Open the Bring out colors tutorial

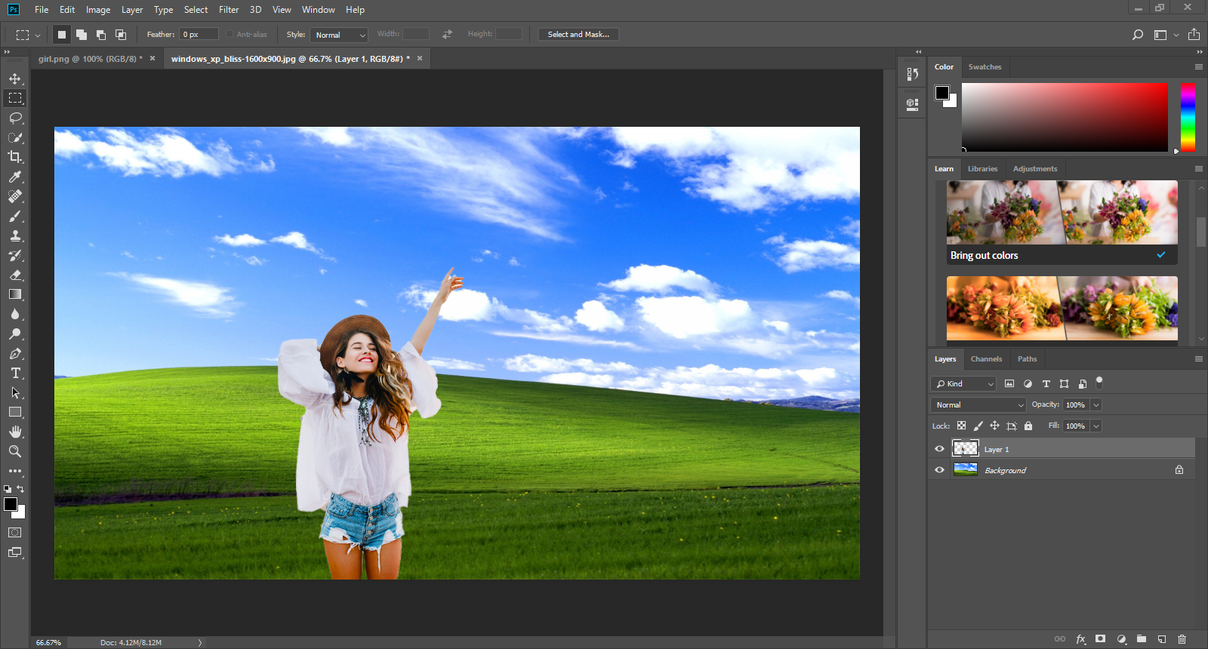(1062, 223)
